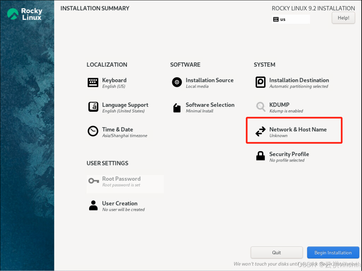Viewport: 362px width, 271px height.
Task: Open the User Creation label
Action: [x=120, y=203]
